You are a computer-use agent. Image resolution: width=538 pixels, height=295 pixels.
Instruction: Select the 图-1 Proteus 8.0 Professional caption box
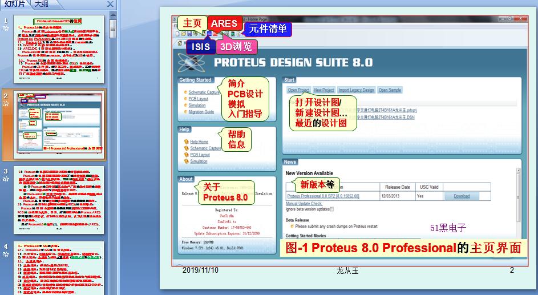click(x=403, y=248)
